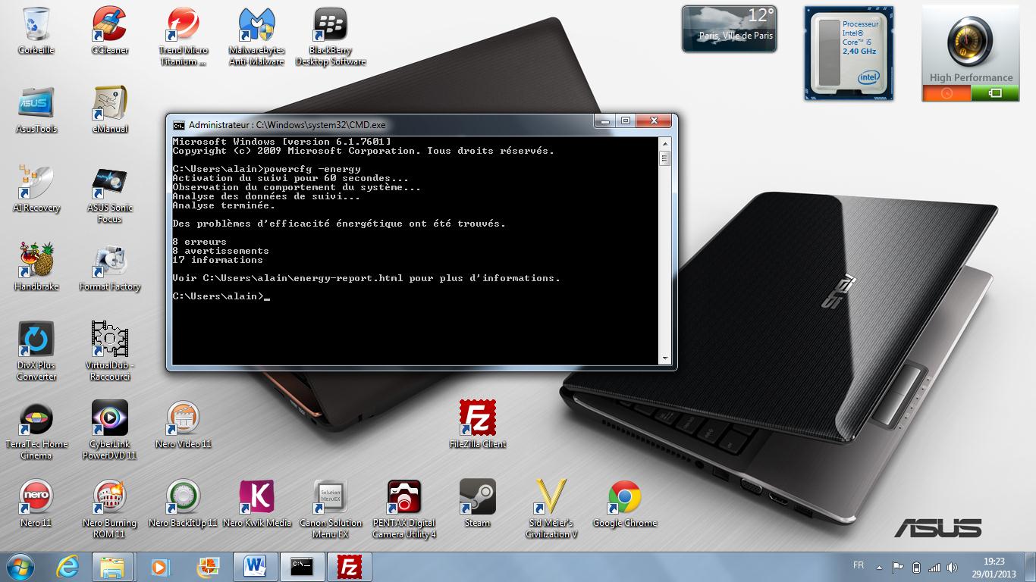Screen dimensions: 1036x582
Task: Click the CMD title bar text
Action: (x=287, y=125)
